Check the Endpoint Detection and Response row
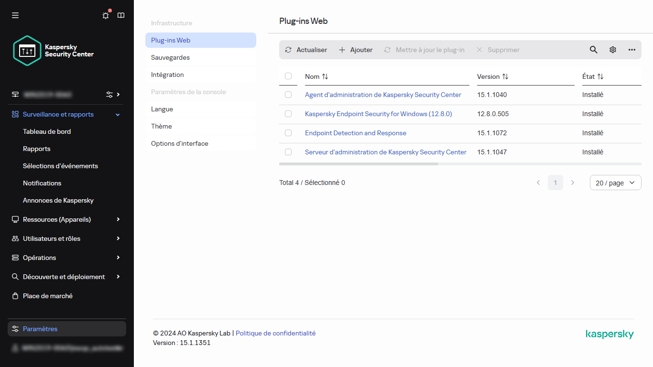The width and height of the screenshot is (653, 367). (x=288, y=133)
